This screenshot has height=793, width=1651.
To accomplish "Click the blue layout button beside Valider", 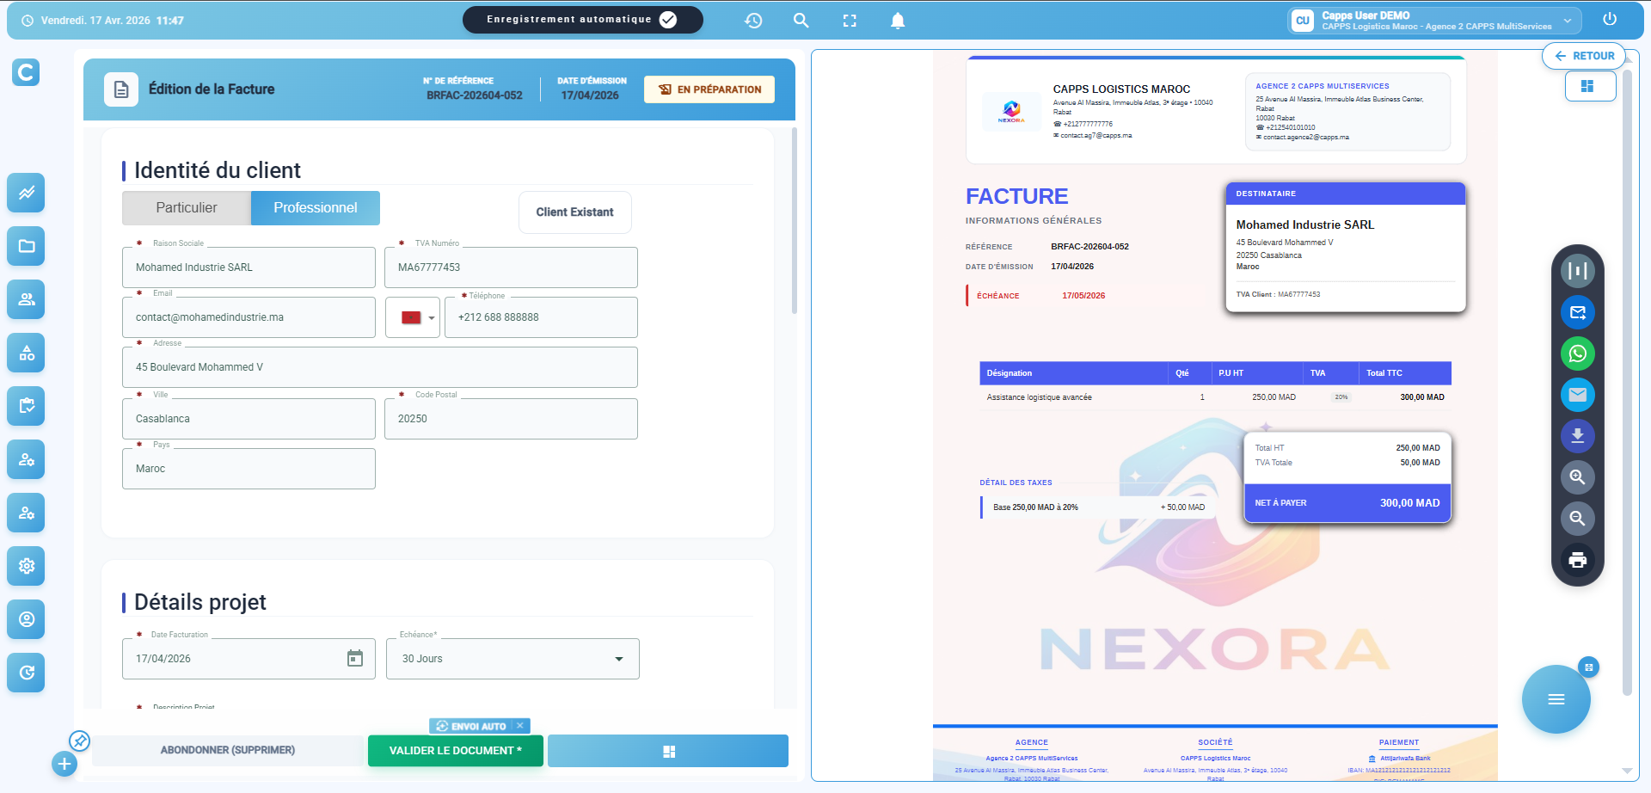I will pos(668,751).
